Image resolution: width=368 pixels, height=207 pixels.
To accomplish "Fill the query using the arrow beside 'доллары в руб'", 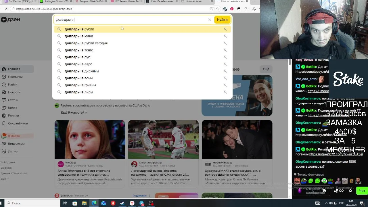I will click(x=225, y=57).
